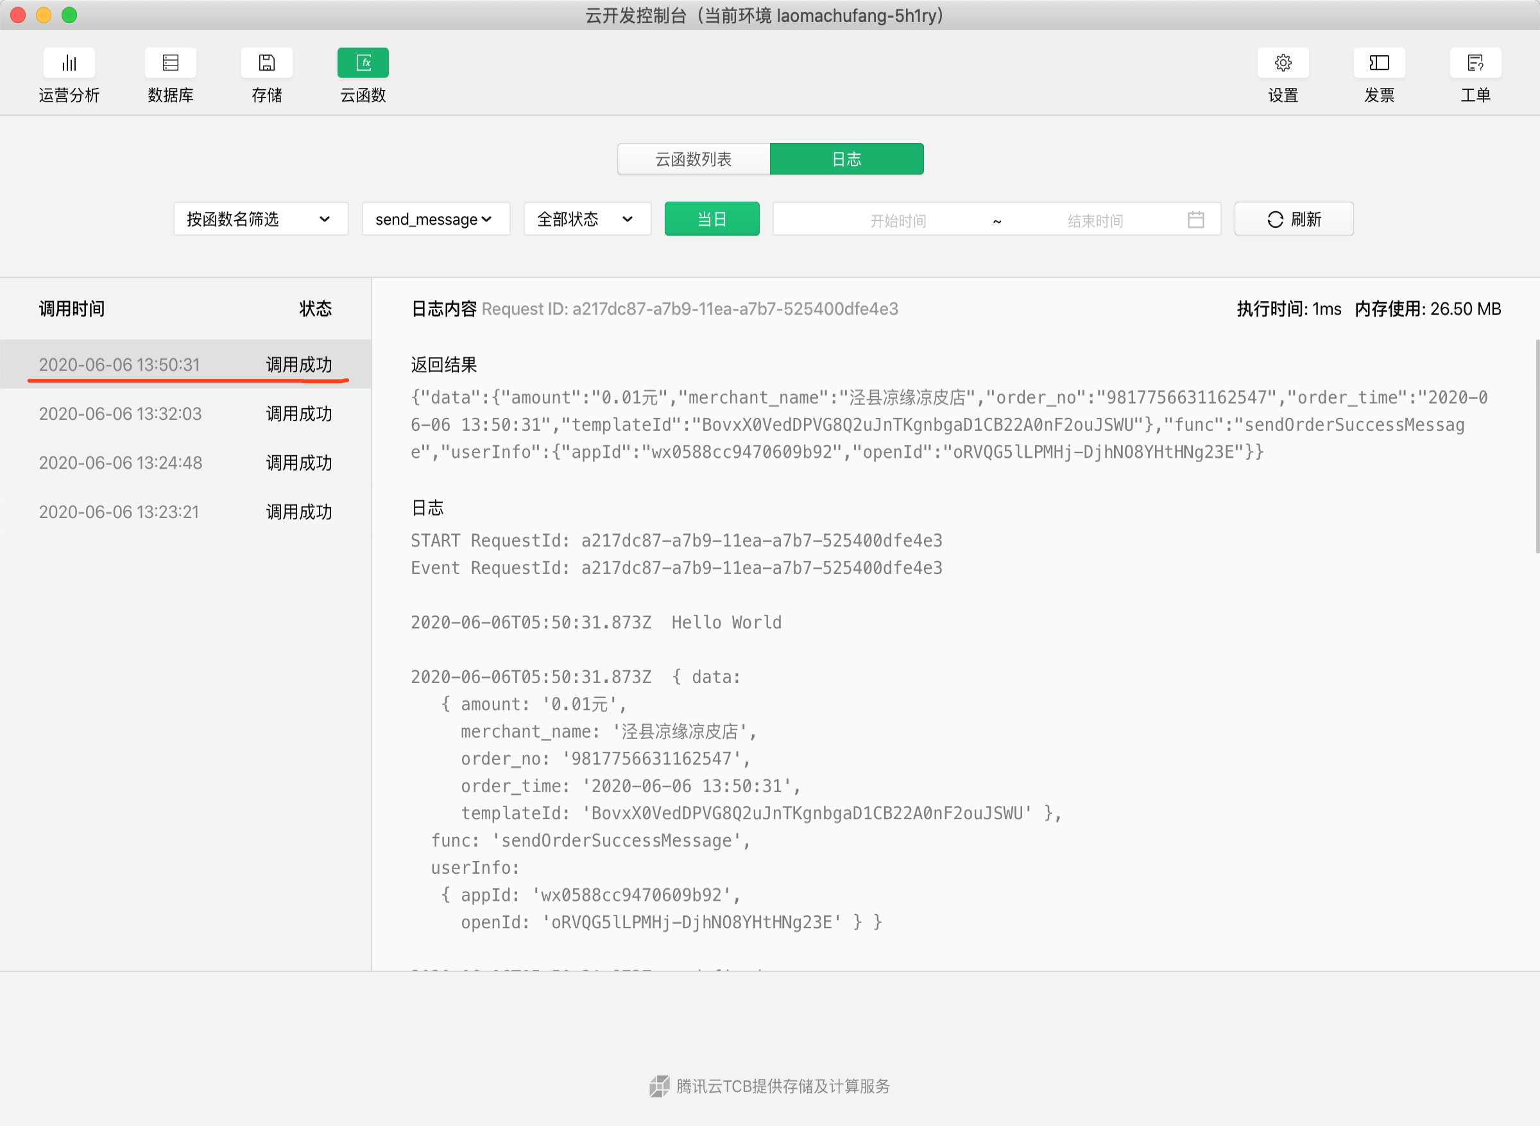Open the 运营分析 analytics icon

[69, 64]
